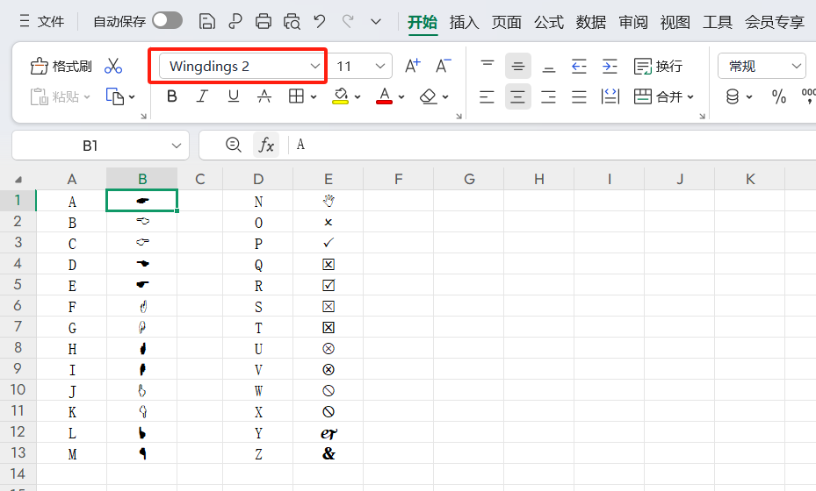This screenshot has height=491, width=816.
Task: Select the cell containing Z
Action: [x=258, y=454]
